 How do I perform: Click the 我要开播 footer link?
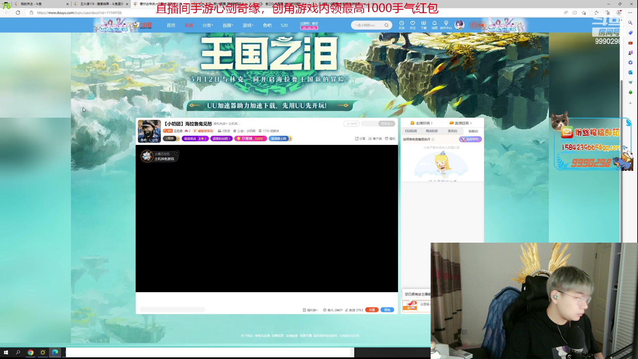coord(306,336)
